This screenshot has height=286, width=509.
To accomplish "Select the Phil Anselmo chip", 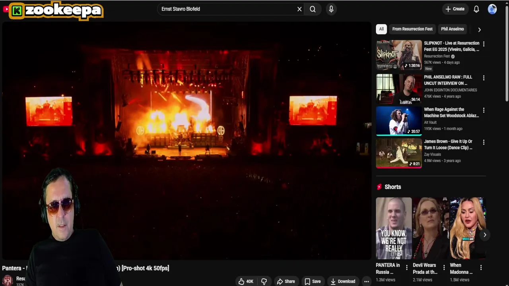I will click(x=453, y=29).
